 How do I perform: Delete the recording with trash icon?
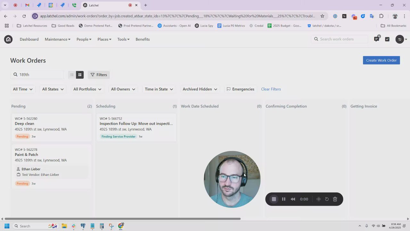(x=335, y=199)
